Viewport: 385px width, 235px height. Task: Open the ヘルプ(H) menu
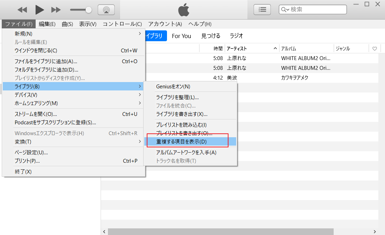199,24
